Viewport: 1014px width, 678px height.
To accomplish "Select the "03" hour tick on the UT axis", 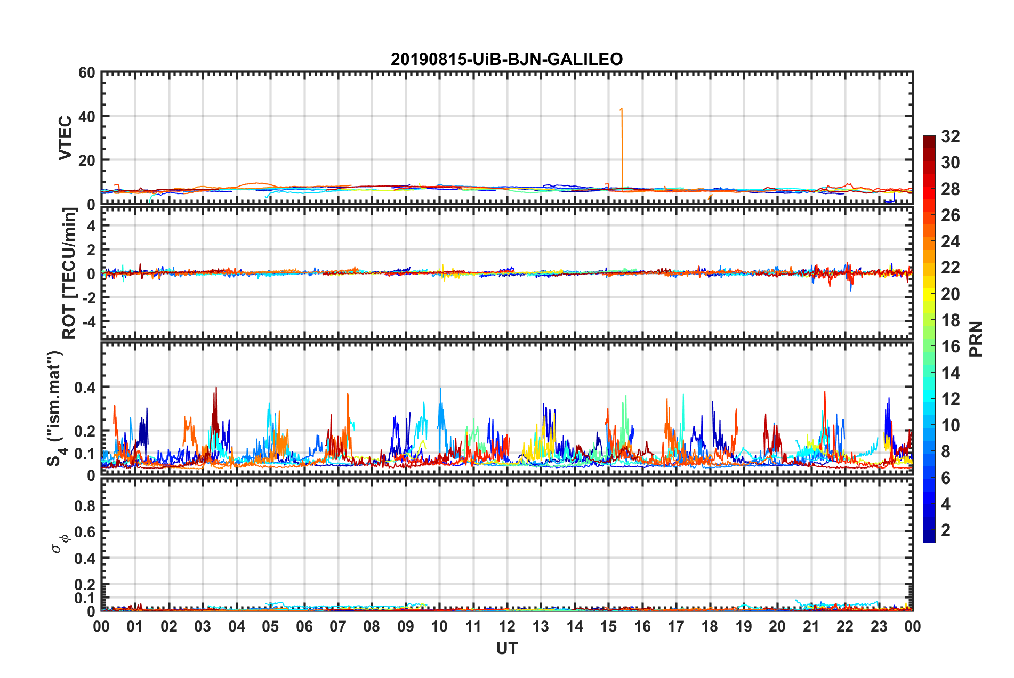I will 203,627.
